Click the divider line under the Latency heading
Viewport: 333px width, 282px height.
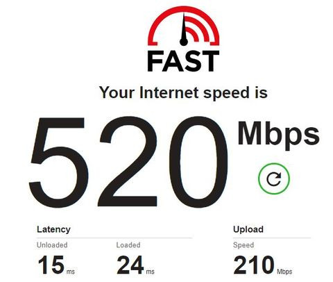(x=114, y=238)
